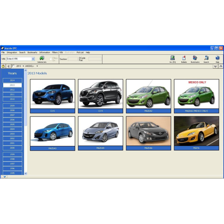
Task: Open the yellow MIATA model thumbnail
Action: point(196,133)
